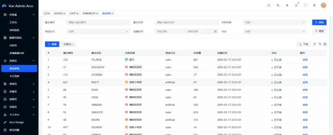333x135 pixels.
Task: Click the 重置 reset button
Action: pos(319,31)
